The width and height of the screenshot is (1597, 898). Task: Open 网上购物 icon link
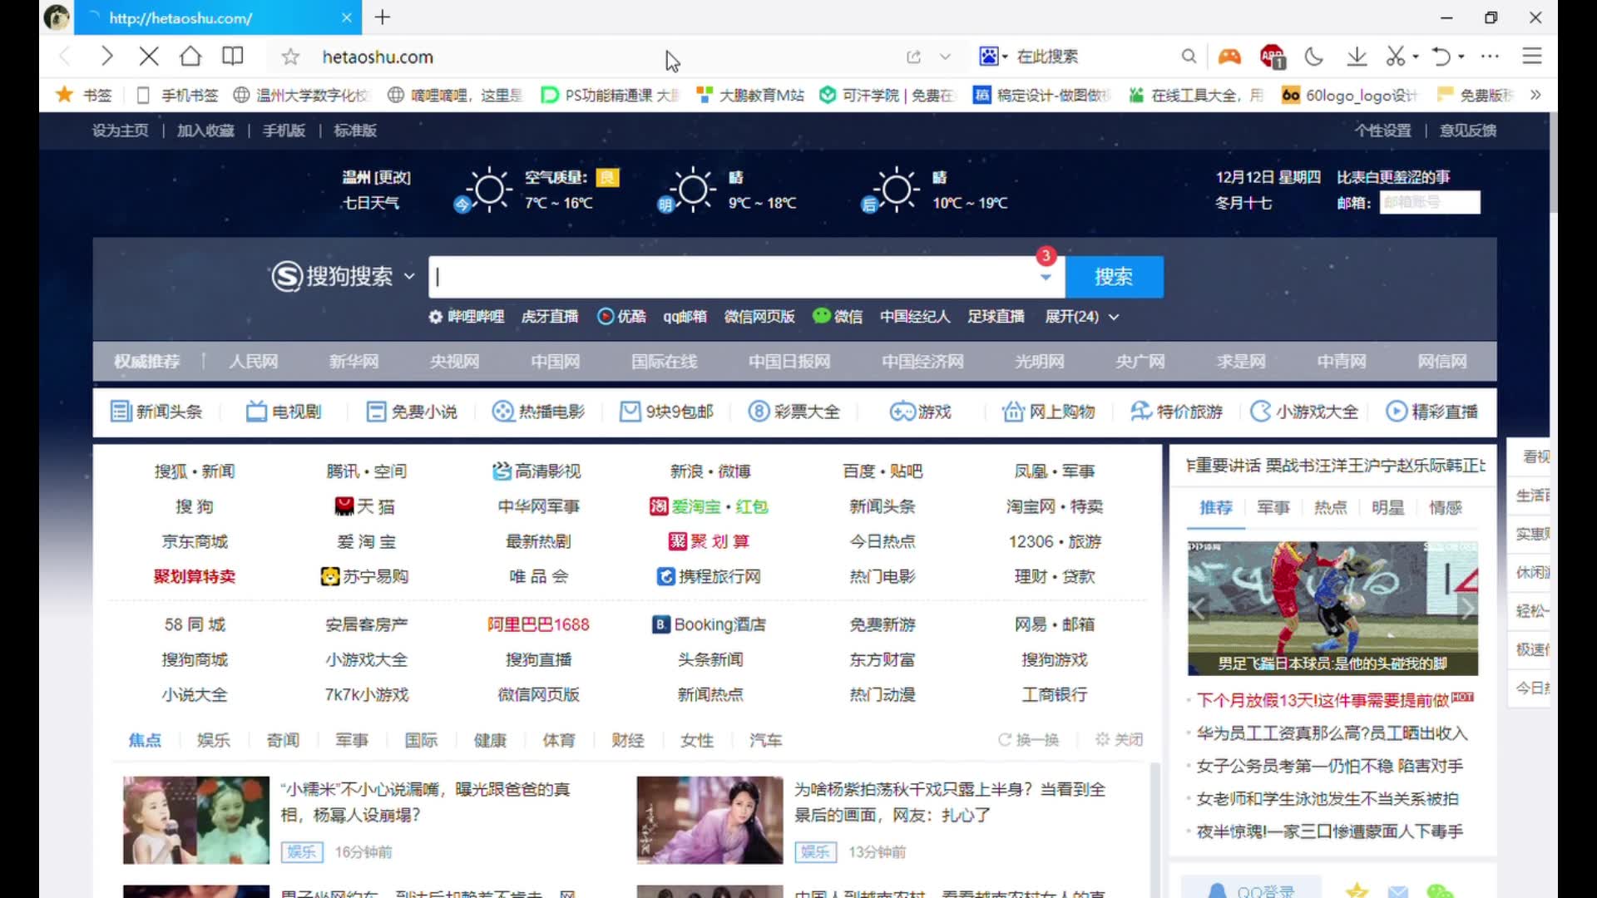1048,412
